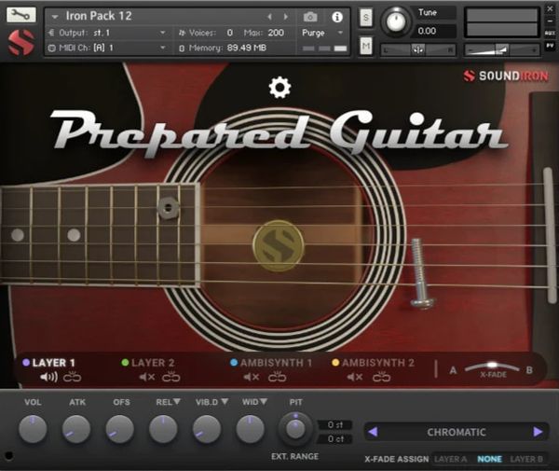Toggle the Layer 1 speaker icon
This screenshot has height=471, width=559.
click(48, 377)
